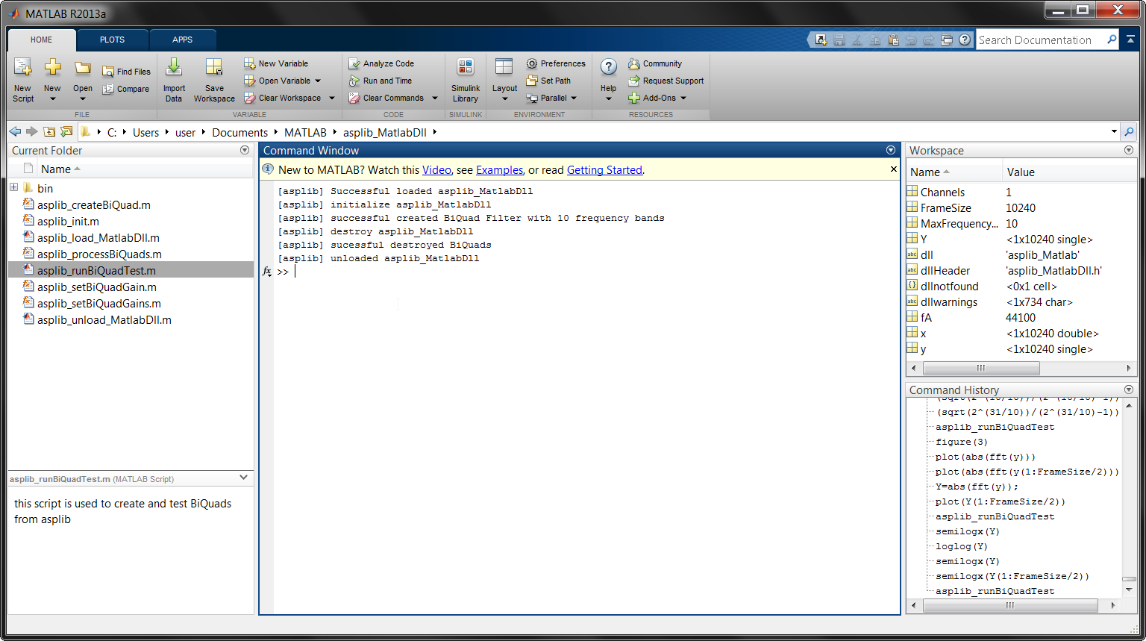The width and height of the screenshot is (1146, 641).
Task: Go up one folder level
Action: point(49,132)
